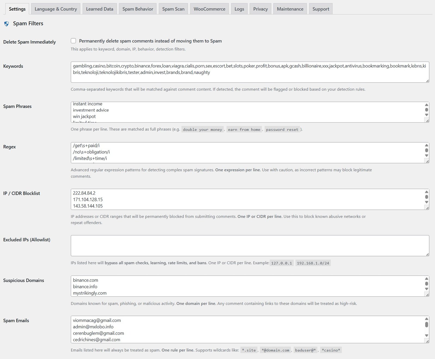View the Privacy tab
435x359 pixels.
coord(260,9)
